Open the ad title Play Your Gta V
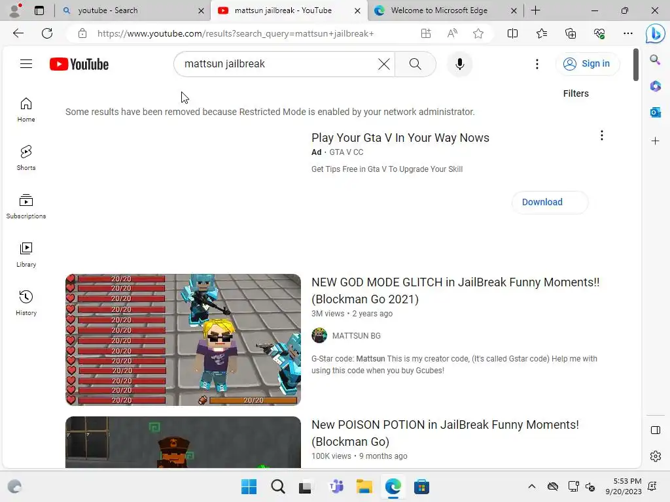 point(400,138)
